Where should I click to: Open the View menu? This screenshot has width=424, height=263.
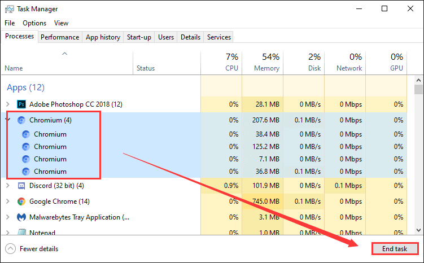tap(61, 23)
